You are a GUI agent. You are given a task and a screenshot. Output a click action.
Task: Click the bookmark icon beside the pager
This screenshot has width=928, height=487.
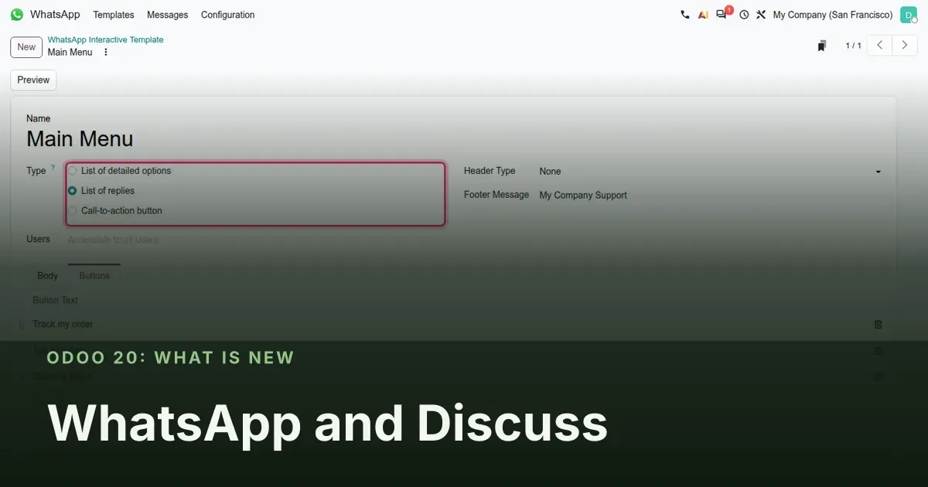(822, 46)
